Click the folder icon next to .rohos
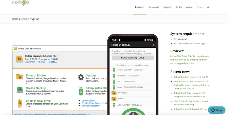 click(114, 99)
